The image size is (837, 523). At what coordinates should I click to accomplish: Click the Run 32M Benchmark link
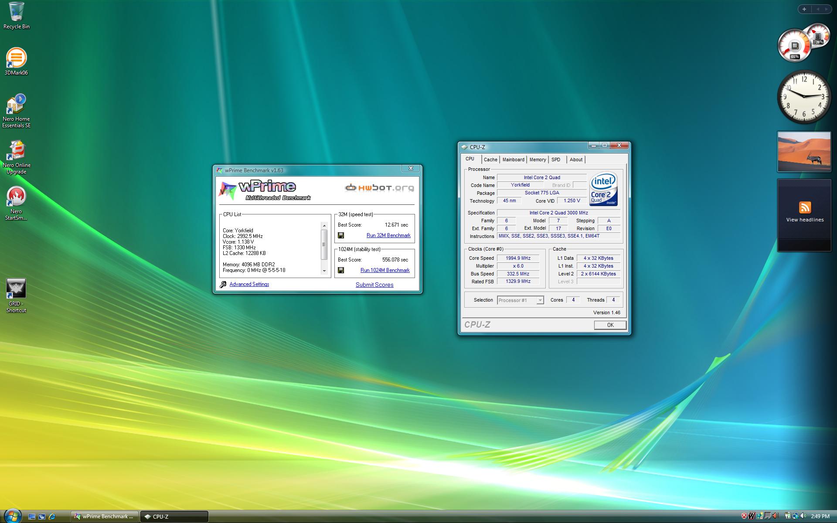point(388,235)
